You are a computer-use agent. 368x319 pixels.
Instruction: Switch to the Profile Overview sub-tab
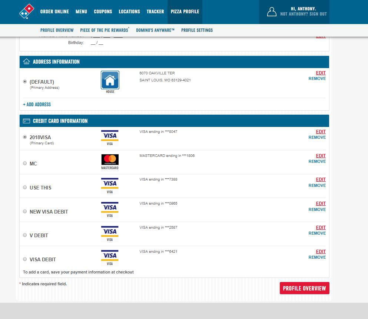57,30
